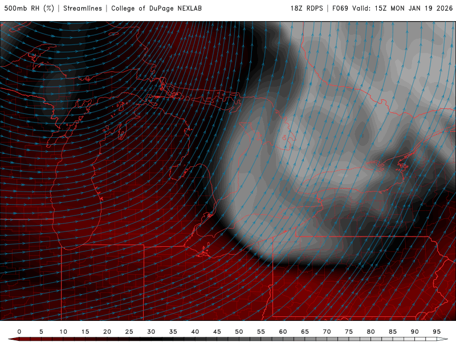Click the colorbar label '90'

[x=415, y=332]
